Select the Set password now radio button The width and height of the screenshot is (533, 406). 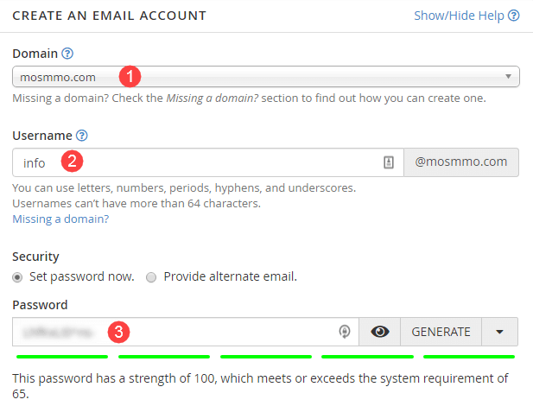click(17, 277)
